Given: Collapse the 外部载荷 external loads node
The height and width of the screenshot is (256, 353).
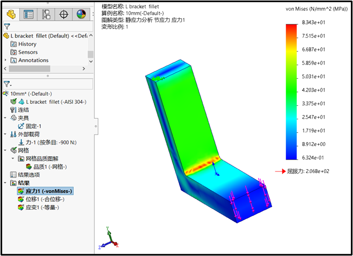Looking at the screenshot, I should pos(6,134).
